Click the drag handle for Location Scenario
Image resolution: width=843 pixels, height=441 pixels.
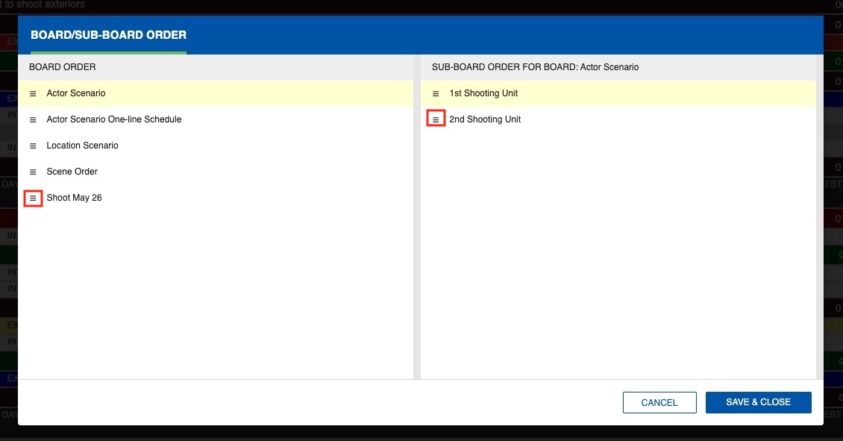tap(33, 146)
